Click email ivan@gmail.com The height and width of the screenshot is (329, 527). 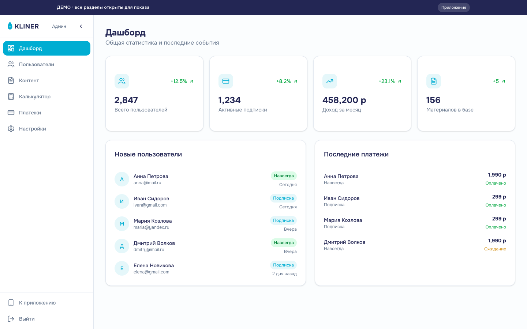tap(150, 205)
